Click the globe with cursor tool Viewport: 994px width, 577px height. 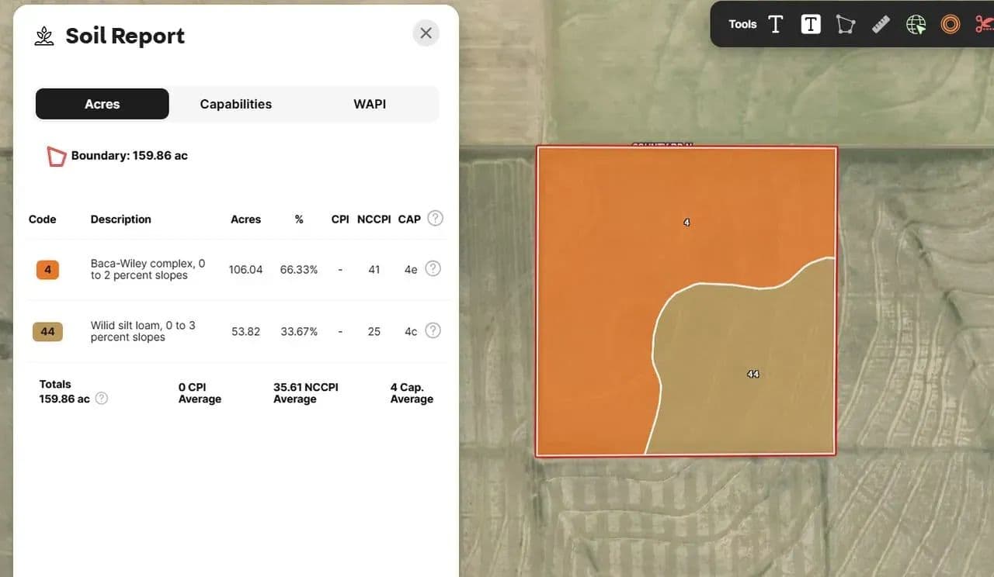916,24
